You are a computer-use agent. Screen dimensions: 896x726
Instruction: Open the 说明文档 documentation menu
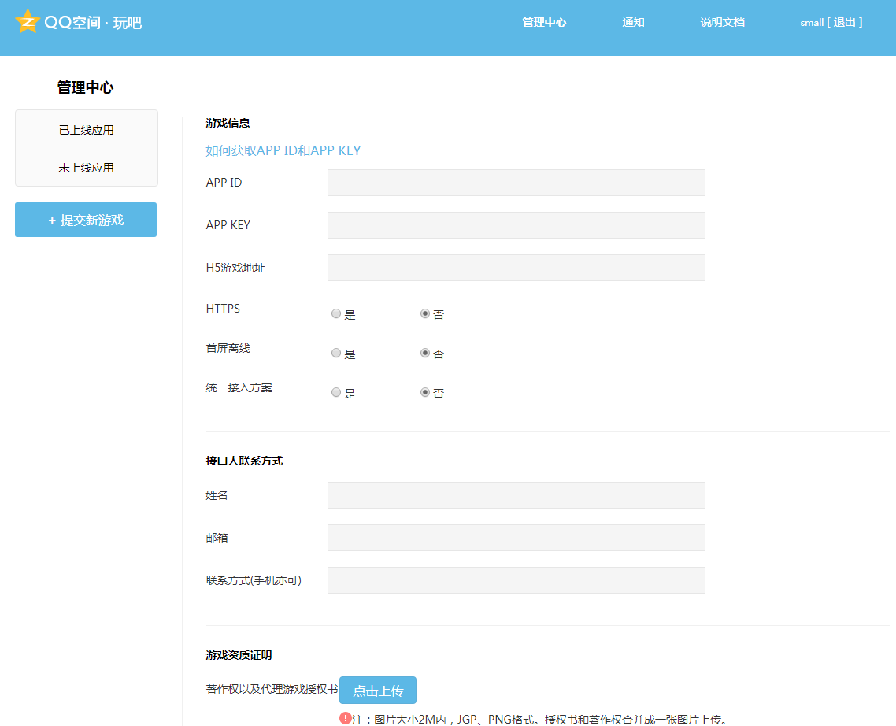722,22
